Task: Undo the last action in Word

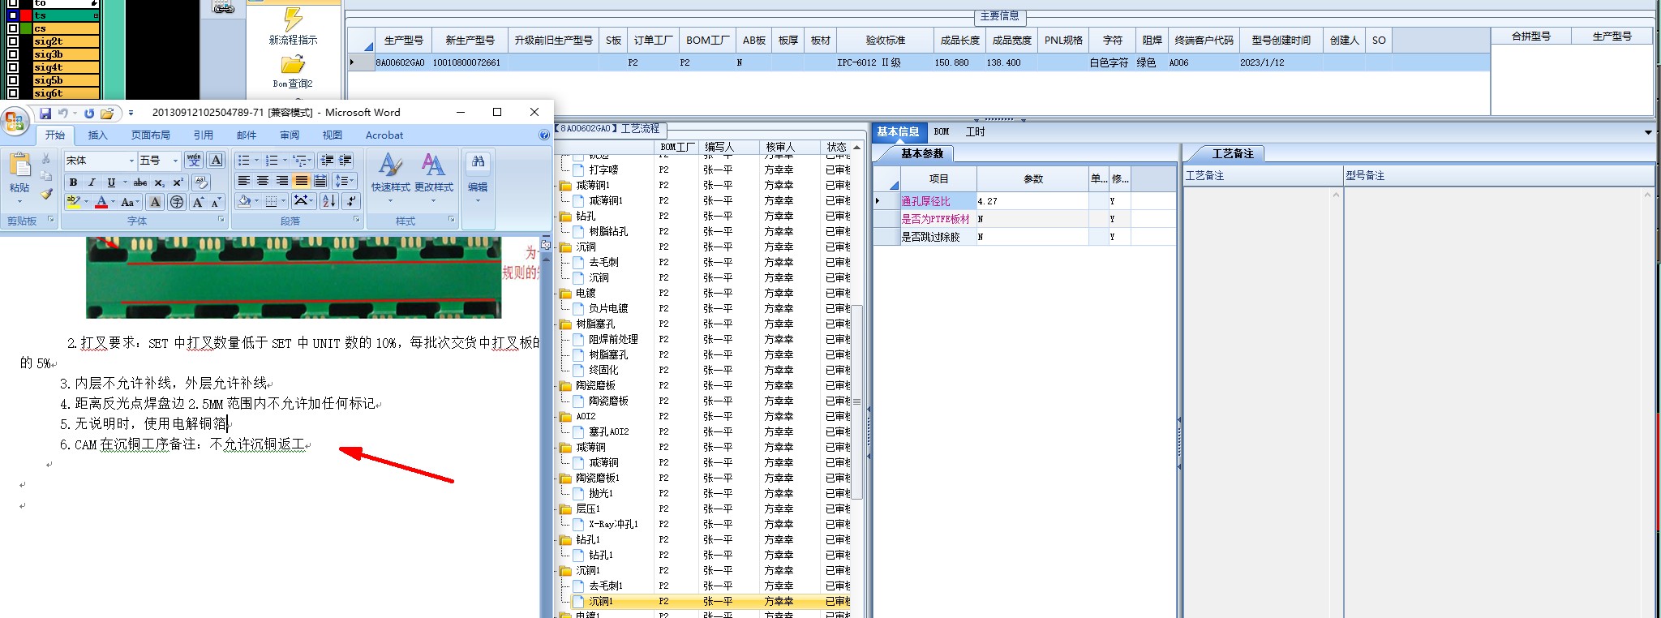Action: pos(62,114)
